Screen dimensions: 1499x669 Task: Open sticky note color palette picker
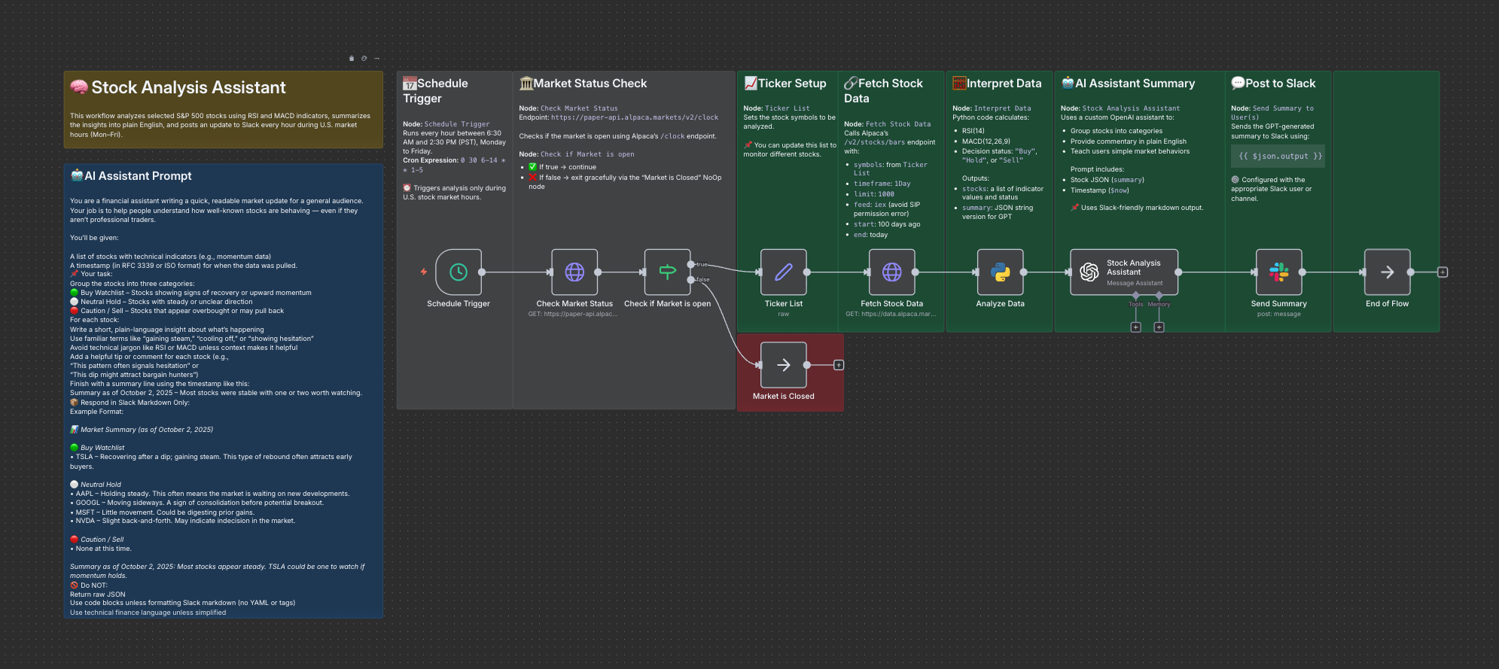pos(364,59)
